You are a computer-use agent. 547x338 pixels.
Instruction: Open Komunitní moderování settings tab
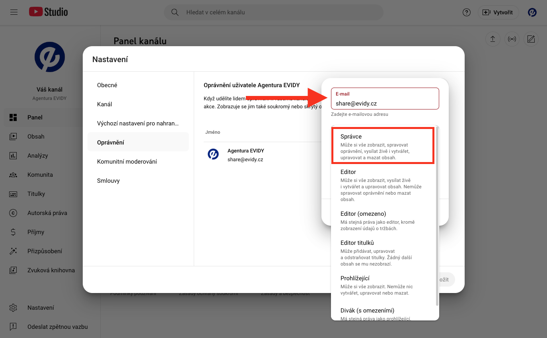coord(138,162)
